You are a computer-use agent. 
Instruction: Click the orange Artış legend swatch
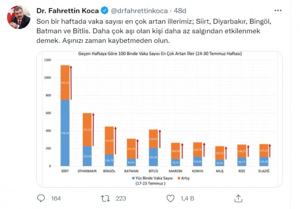[x=179, y=178]
